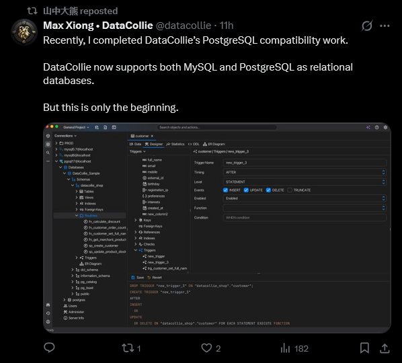Uncheck the INSERT event checkbox

pyautogui.click(x=226, y=190)
